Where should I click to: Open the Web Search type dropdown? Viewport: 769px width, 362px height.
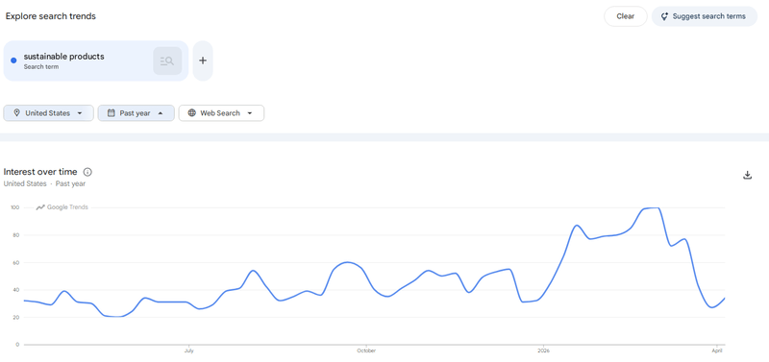coord(221,113)
